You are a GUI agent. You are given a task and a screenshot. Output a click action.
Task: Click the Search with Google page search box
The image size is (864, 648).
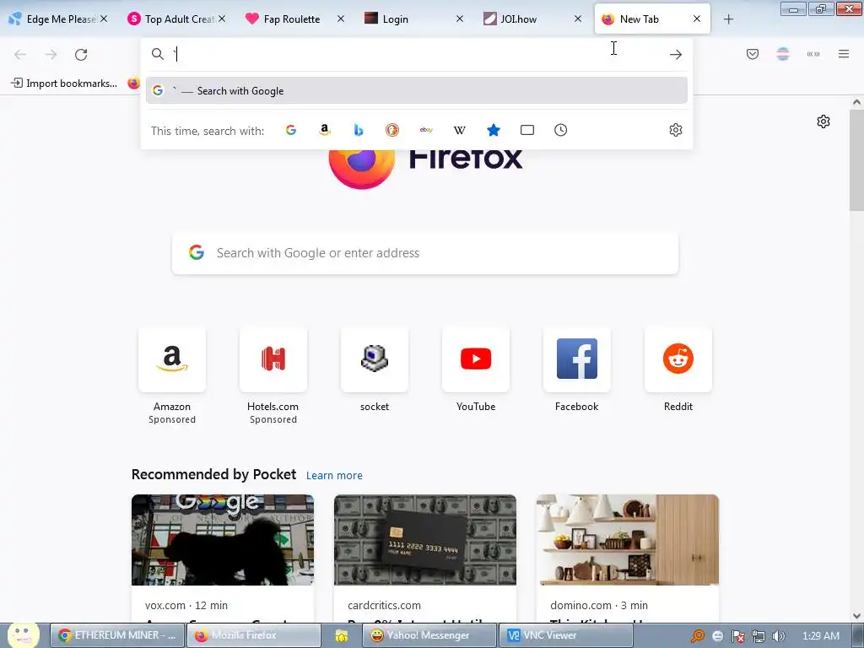[x=425, y=253]
